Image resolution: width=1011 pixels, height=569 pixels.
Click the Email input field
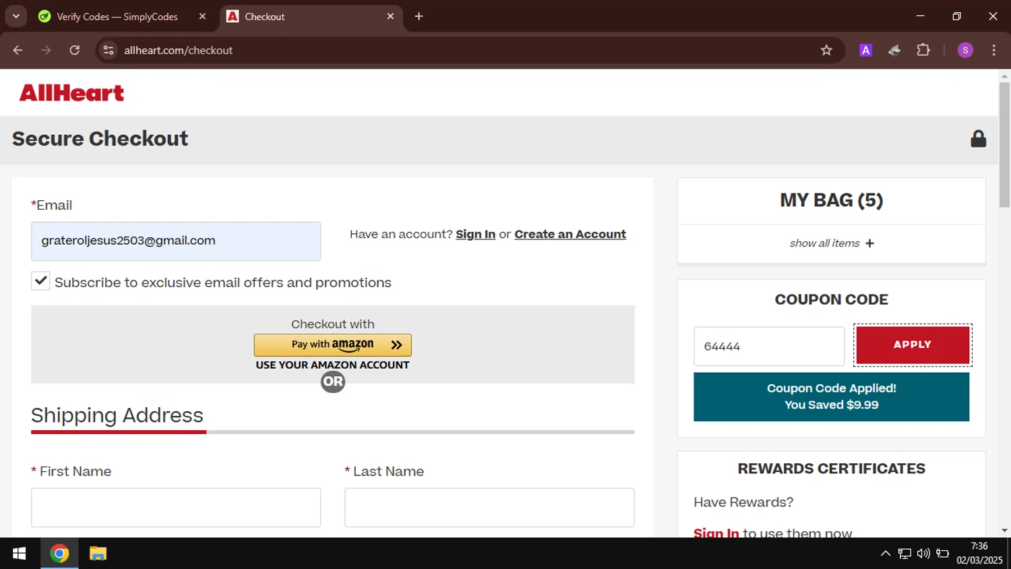pyautogui.click(x=176, y=241)
